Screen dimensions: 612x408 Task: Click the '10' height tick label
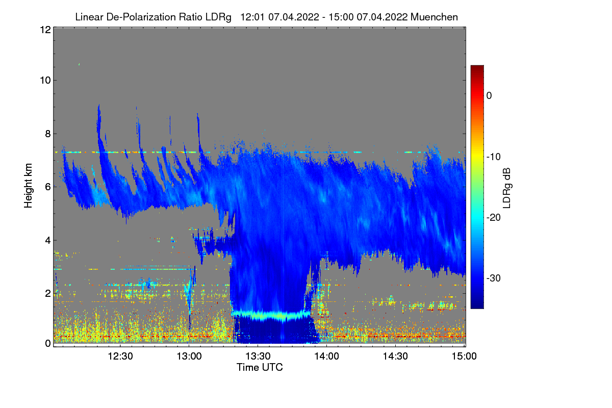[44, 80]
